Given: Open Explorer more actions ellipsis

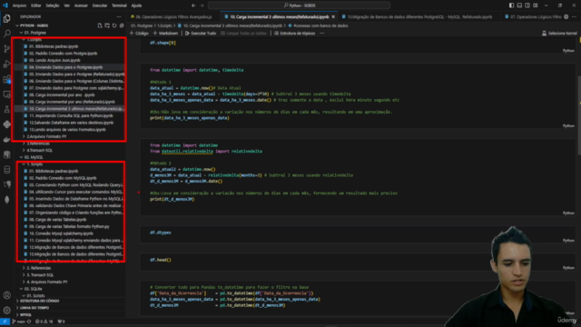Looking at the screenshot, I should [119, 16].
